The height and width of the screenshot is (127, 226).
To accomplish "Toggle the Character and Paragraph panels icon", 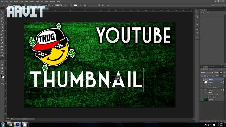I will click(85, 5).
